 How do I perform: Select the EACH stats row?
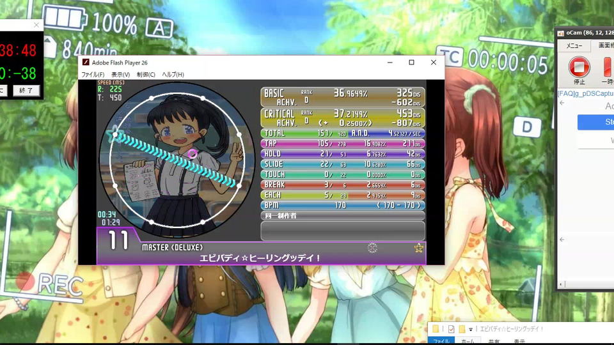[x=343, y=195]
